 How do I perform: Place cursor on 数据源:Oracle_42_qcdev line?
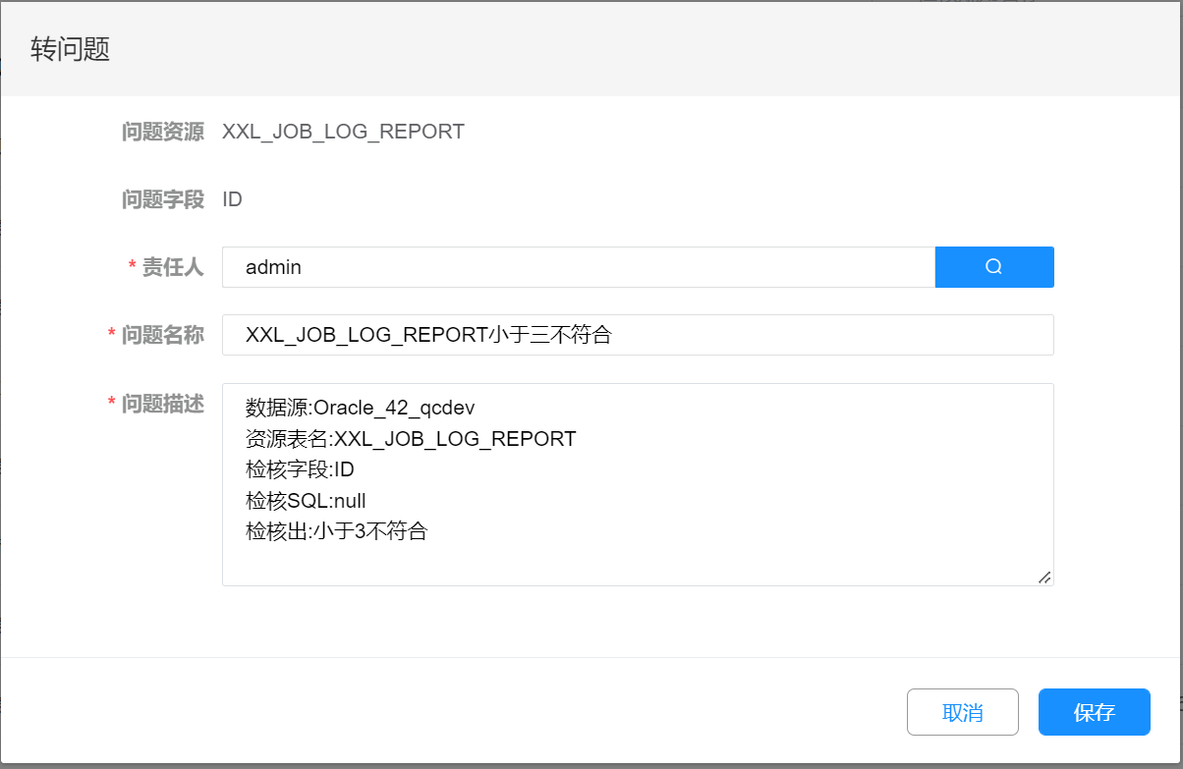(x=361, y=408)
